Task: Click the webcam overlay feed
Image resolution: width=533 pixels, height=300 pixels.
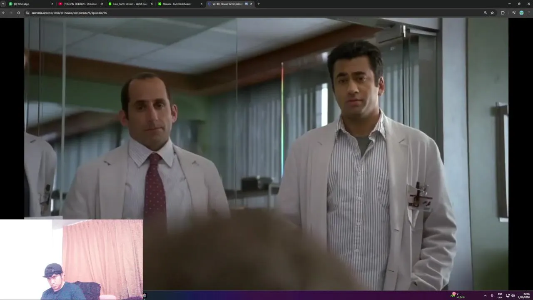Action: [71, 260]
